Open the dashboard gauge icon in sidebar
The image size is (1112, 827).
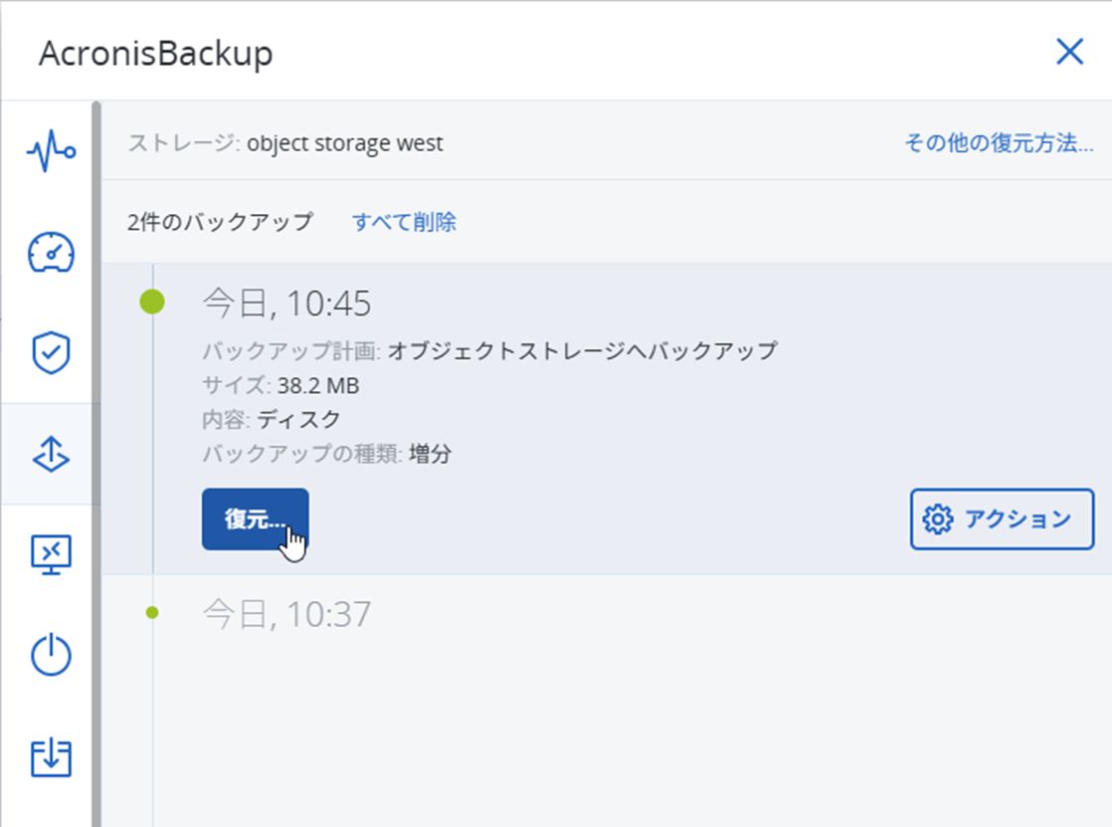[50, 253]
